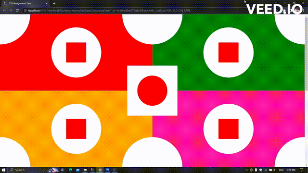Open the notification center icon
This screenshot has height=173, width=308.
302,170
